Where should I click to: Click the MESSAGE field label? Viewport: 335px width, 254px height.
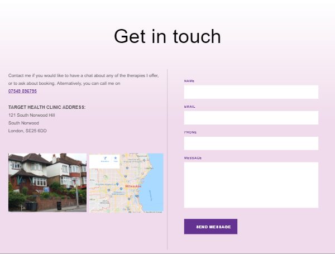coord(193,158)
